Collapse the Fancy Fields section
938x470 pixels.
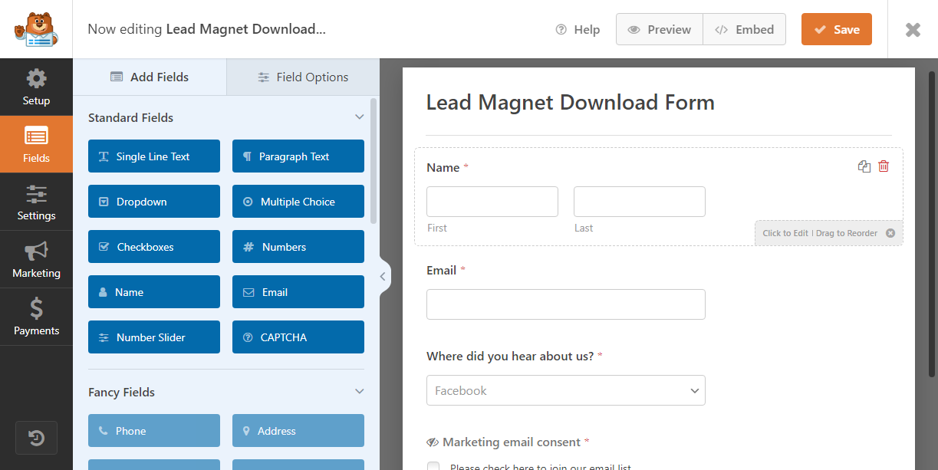click(359, 392)
